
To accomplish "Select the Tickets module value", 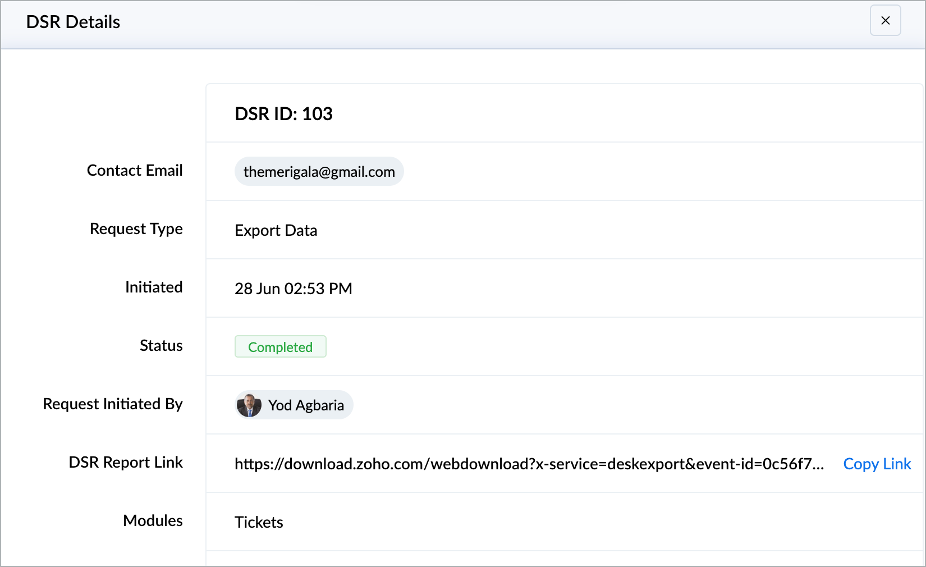I will (259, 522).
